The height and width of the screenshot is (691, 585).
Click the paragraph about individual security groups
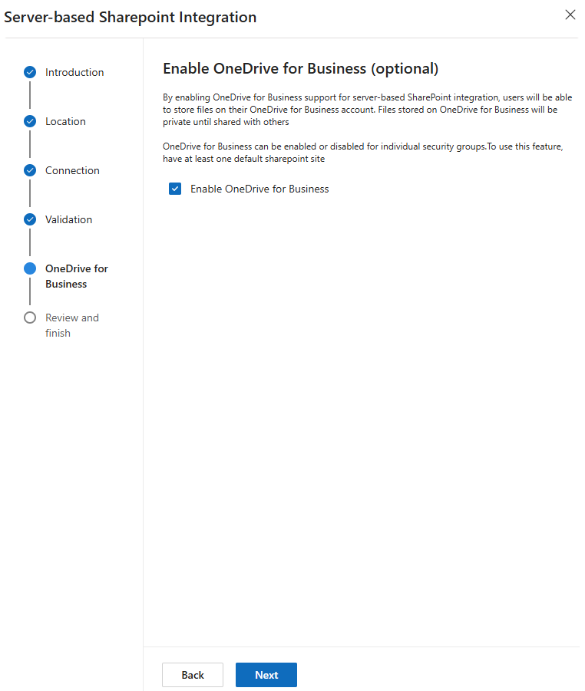[x=363, y=153]
